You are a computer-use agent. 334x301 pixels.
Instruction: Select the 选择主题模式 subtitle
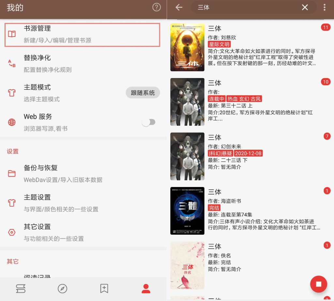click(x=42, y=99)
